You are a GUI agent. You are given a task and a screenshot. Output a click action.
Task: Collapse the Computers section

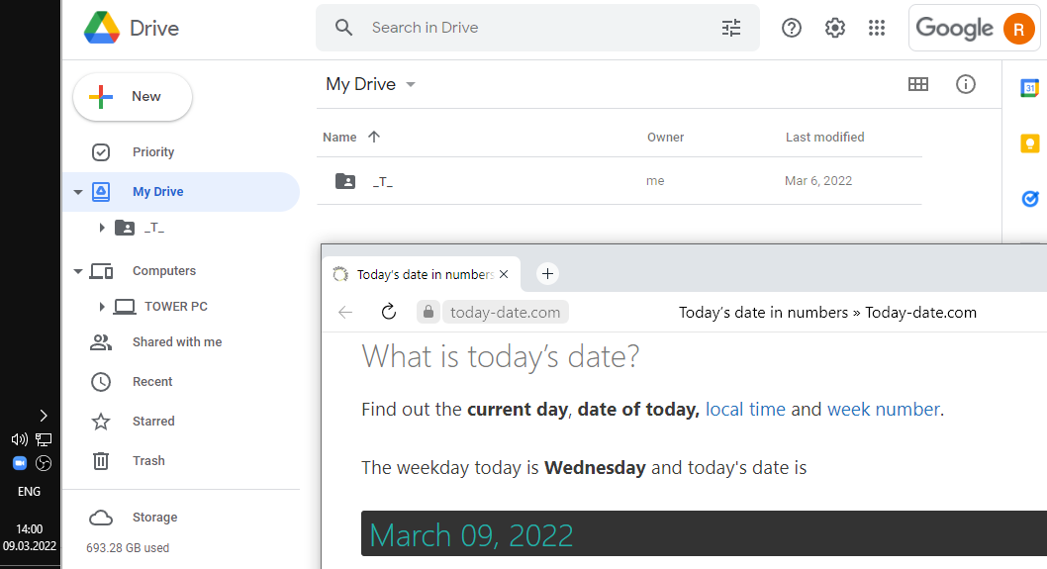coord(78,271)
